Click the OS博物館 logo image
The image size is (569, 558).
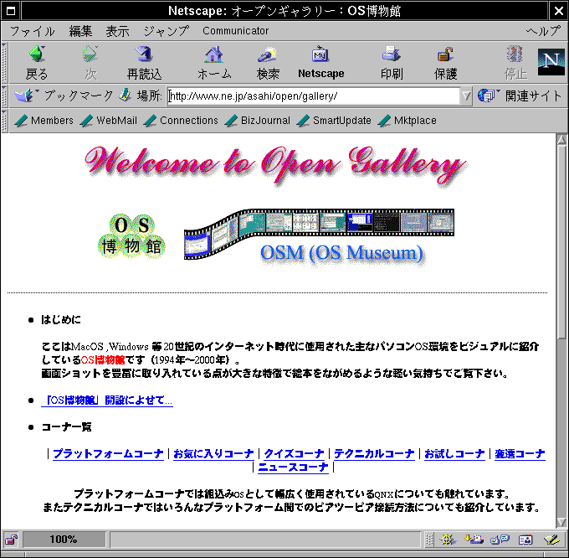pyautogui.click(x=131, y=235)
